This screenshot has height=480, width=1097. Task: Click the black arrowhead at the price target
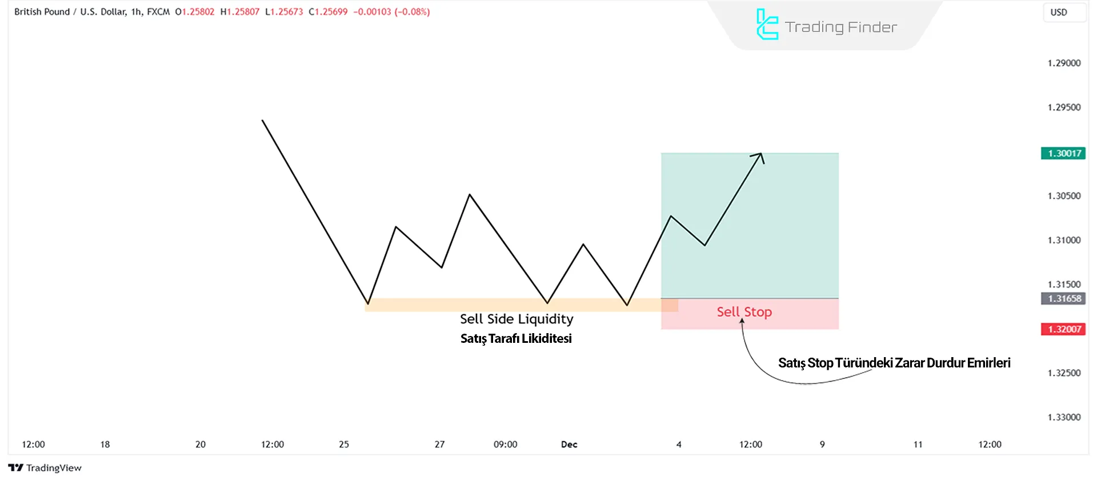click(760, 155)
